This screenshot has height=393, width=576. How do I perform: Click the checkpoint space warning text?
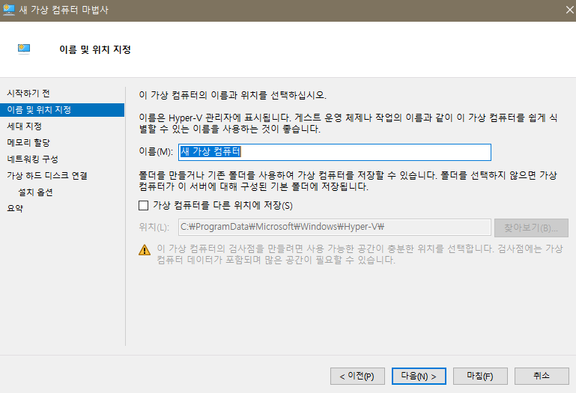[360, 255]
